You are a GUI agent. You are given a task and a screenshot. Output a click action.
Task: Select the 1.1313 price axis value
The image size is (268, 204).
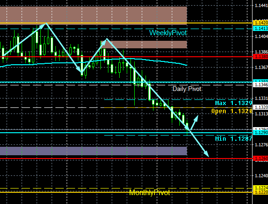point(261,113)
